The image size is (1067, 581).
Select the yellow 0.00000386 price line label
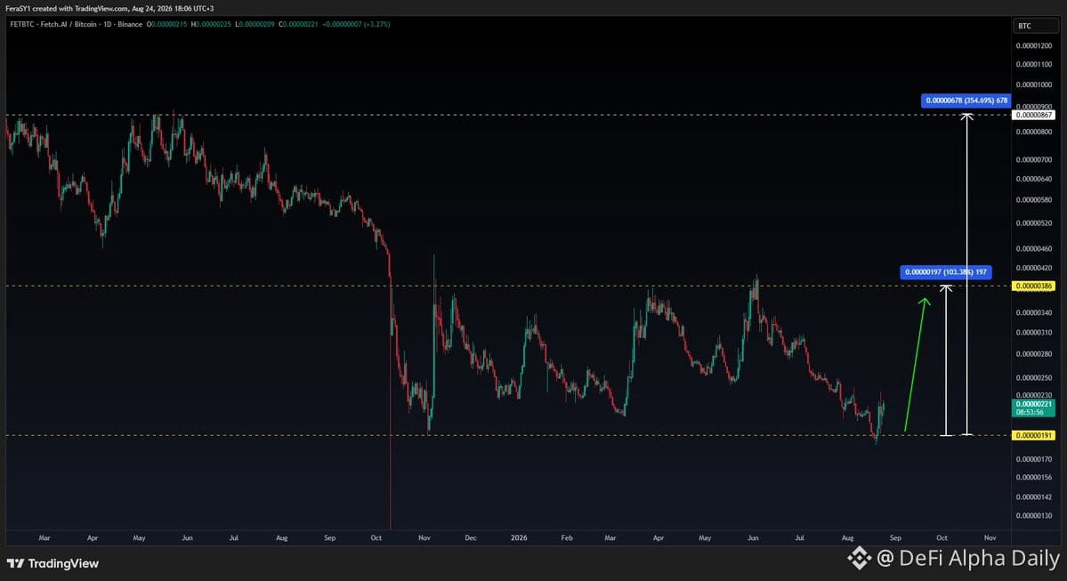1034,286
